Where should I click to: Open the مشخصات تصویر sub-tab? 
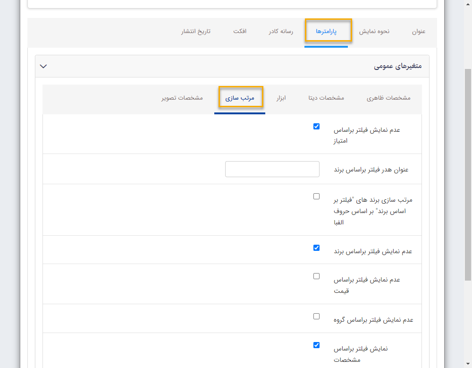tap(181, 97)
